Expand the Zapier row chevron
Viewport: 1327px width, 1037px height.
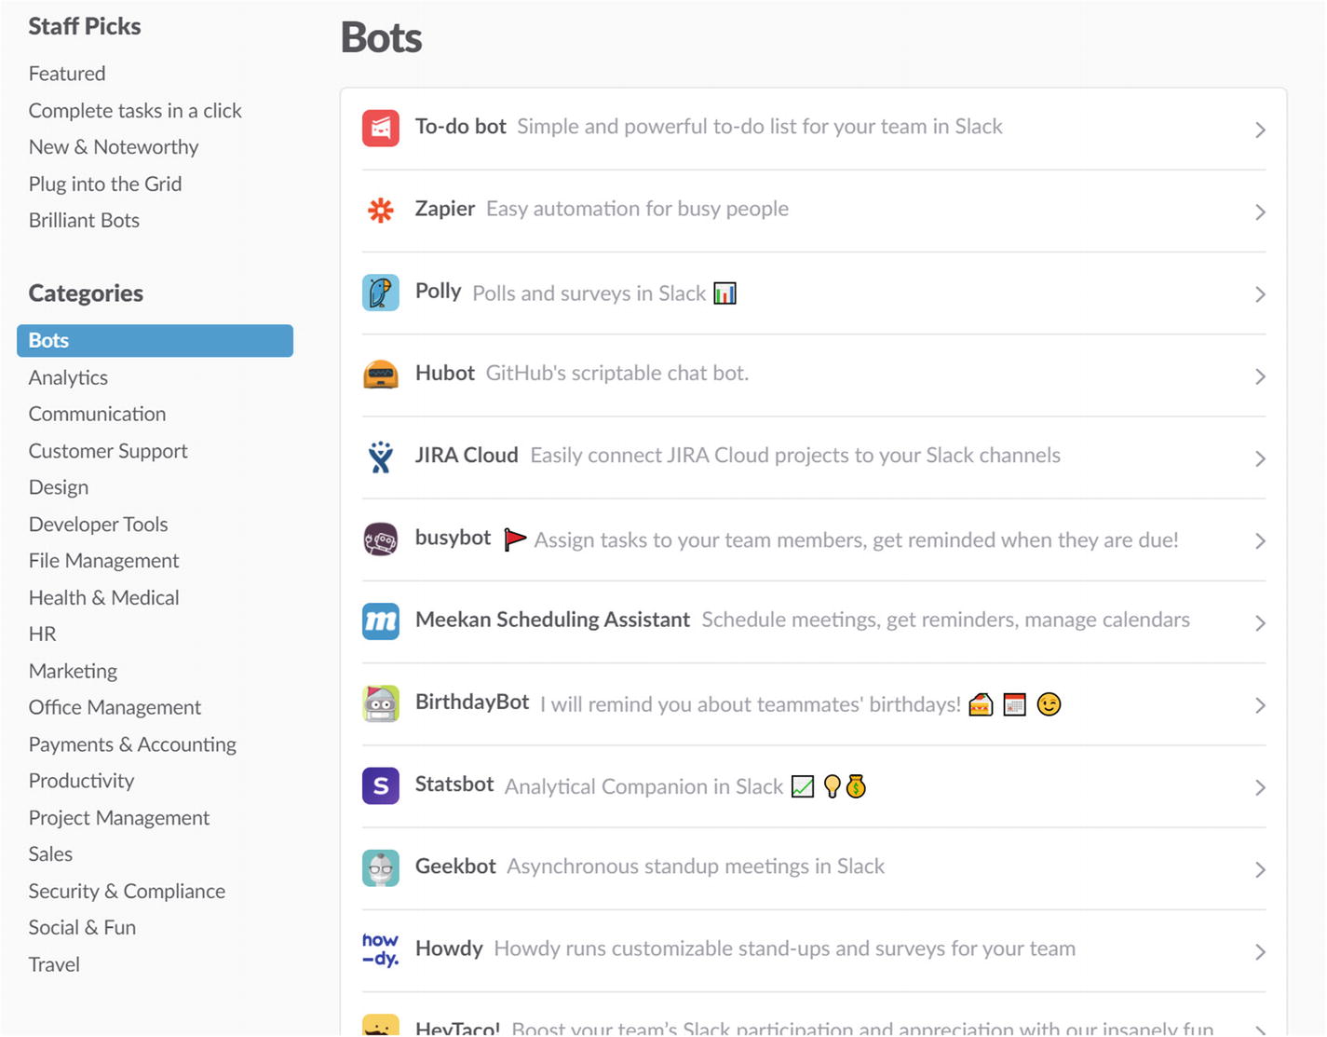[1260, 211]
